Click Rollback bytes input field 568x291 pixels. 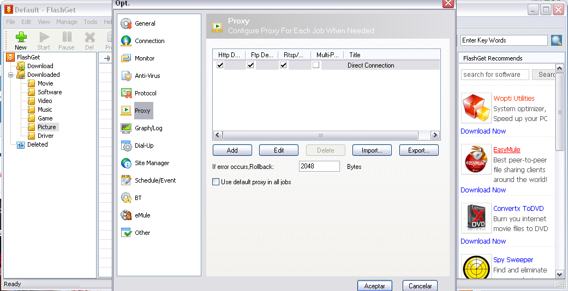(x=320, y=166)
